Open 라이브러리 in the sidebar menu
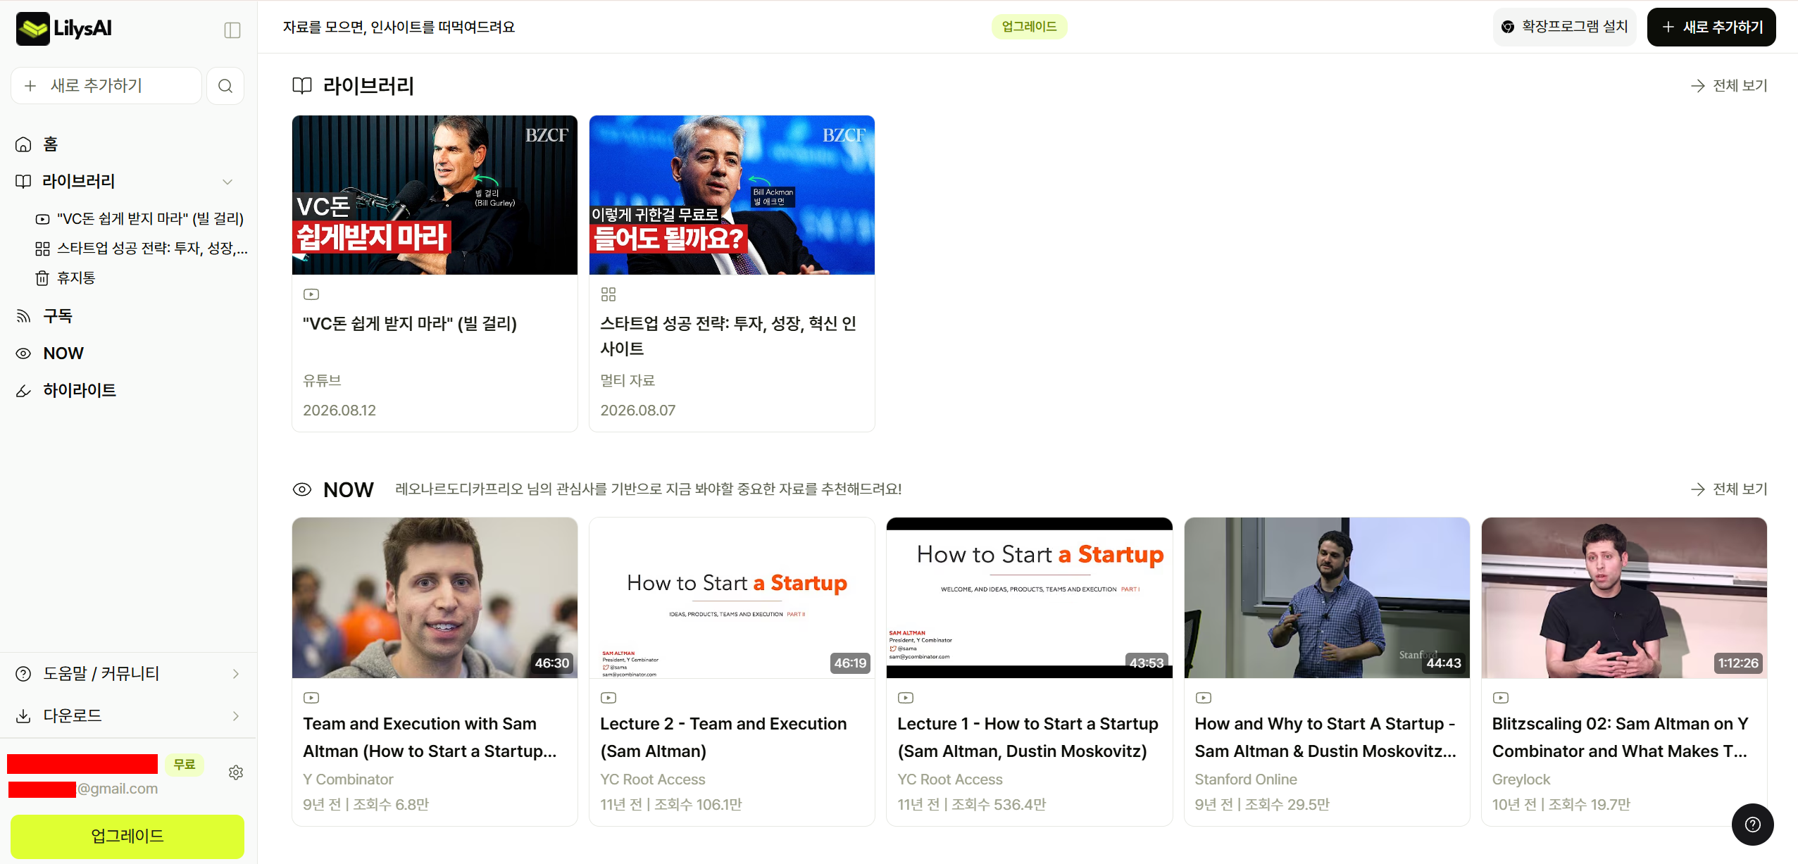This screenshot has width=1798, height=864. [79, 182]
